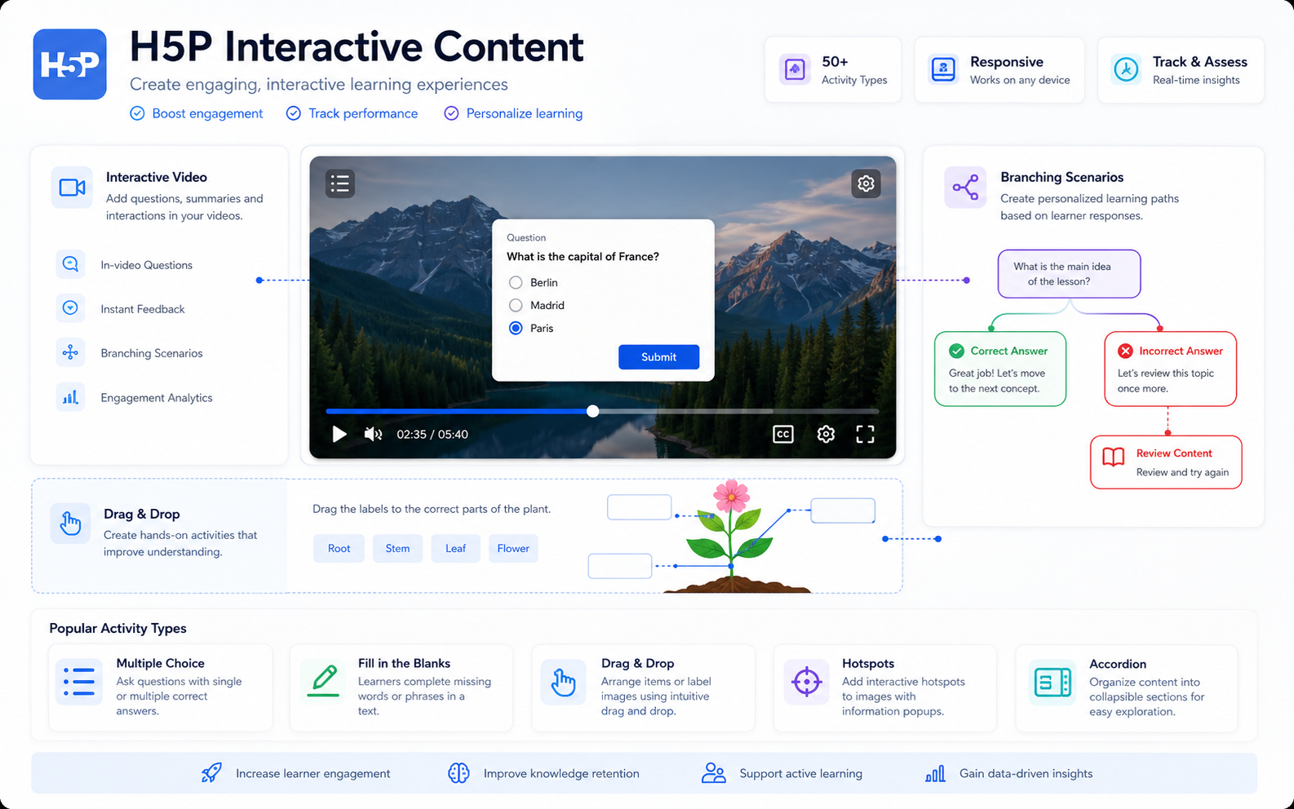Open the video chapter list menu icon

click(x=340, y=183)
